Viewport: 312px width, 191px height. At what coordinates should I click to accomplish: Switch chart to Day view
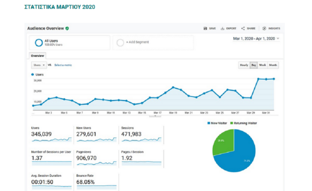coord(253,65)
